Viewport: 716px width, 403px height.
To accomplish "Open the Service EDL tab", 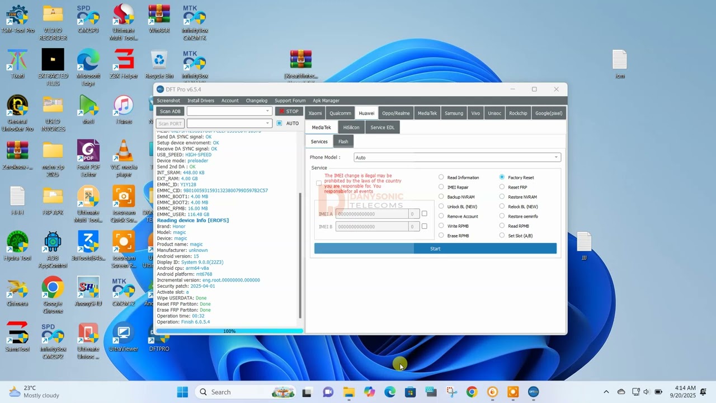I will (382, 127).
